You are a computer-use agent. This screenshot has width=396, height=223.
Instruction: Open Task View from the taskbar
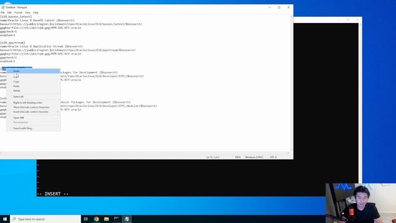[x=86, y=219]
